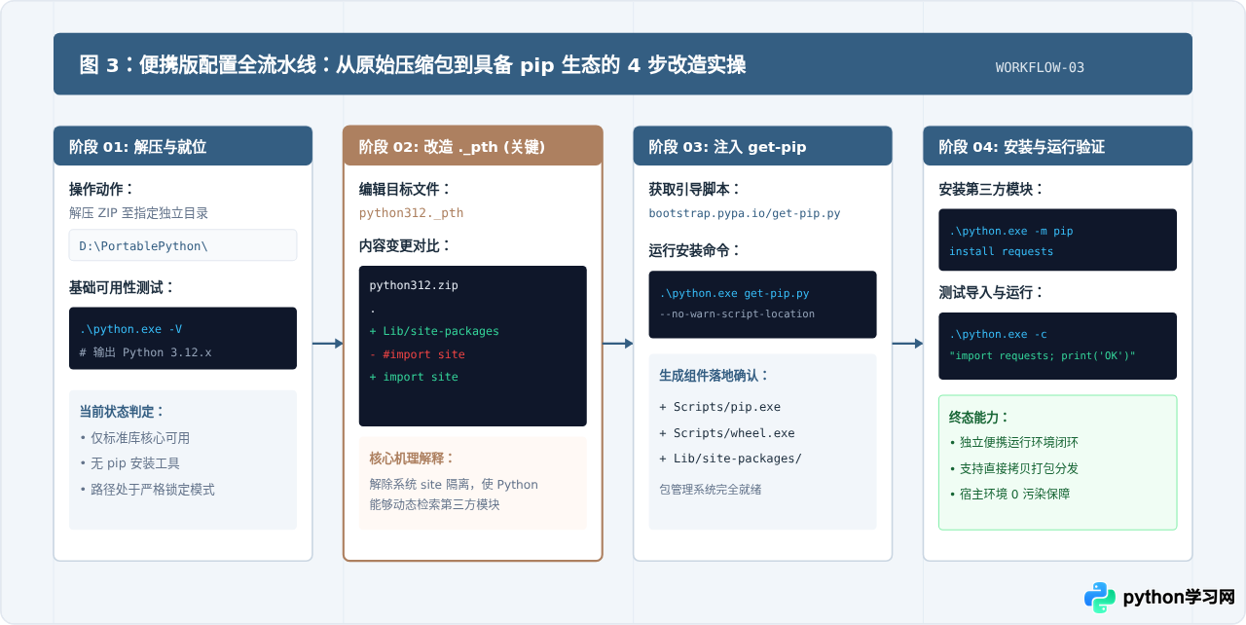Image resolution: width=1246 pixels, height=625 pixels.
Task: Open the "bootstrap.pypa.io/get-pip.py" address
Action: click(x=745, y=212)
